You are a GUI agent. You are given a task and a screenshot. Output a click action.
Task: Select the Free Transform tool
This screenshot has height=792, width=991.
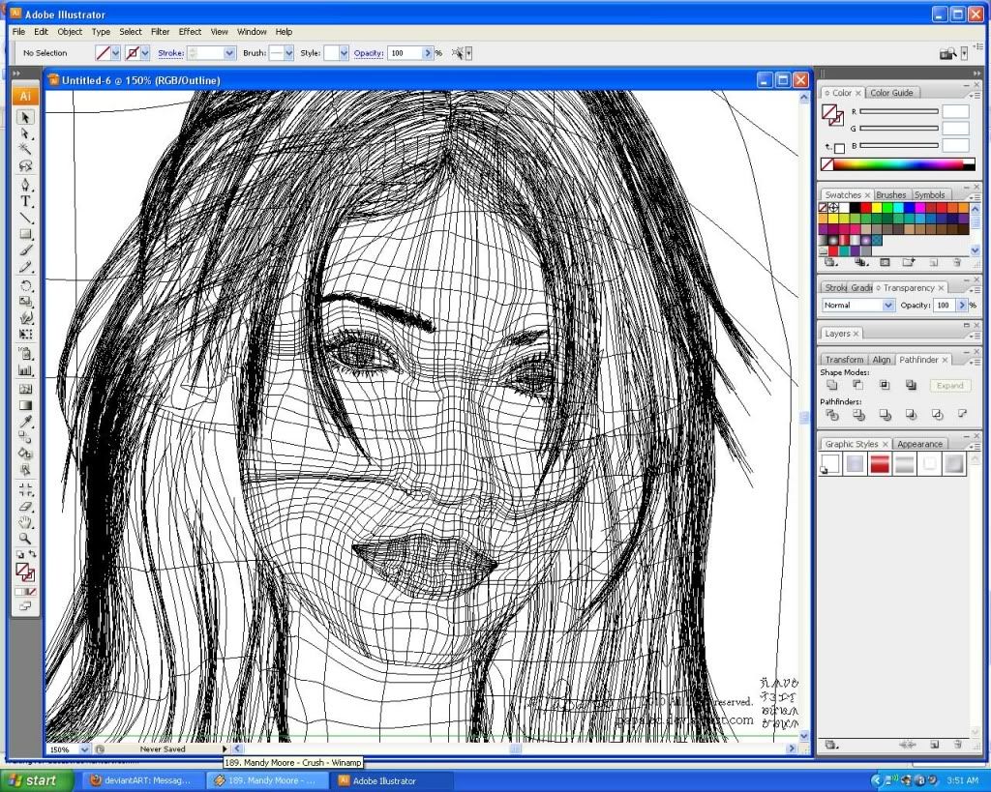[x=25, y=334]
